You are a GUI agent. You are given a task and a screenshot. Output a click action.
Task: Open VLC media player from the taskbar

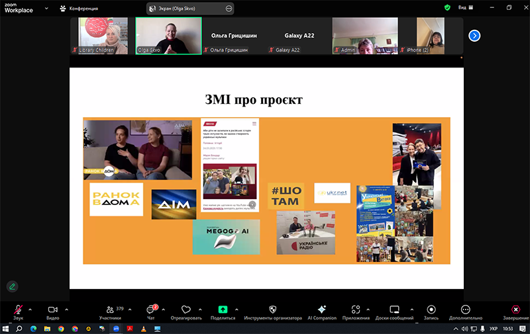click(x=144, y=329)
